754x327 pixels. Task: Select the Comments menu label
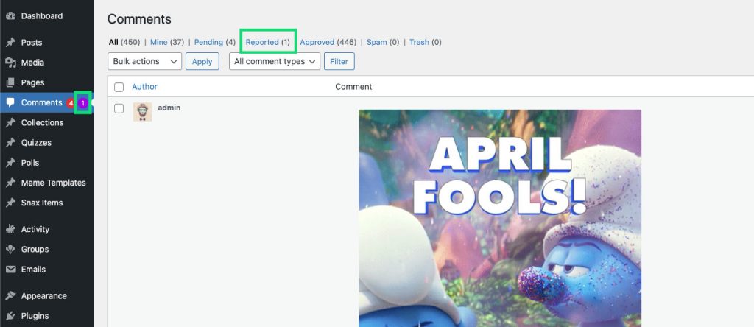[x=41, y=102]
